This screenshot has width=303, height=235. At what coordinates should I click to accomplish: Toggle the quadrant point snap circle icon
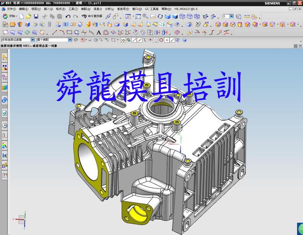tap(161, 40)
